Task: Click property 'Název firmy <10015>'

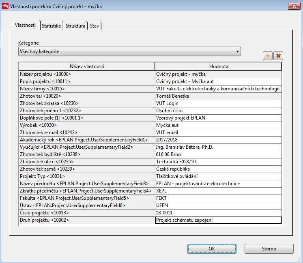Action: [x=87, y=89]
